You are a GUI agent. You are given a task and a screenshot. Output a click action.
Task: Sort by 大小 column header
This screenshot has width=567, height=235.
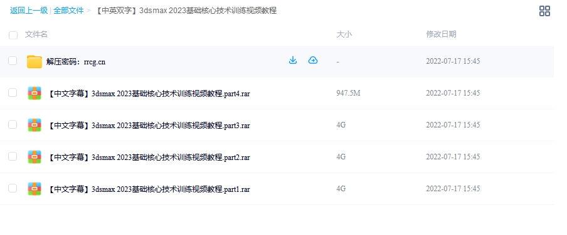(344, 34)
